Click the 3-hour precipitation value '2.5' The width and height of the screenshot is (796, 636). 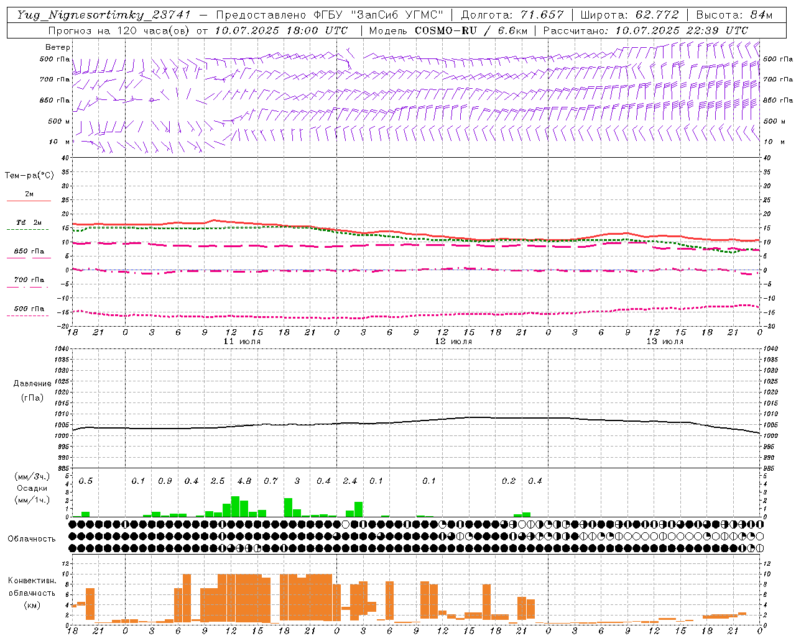[218, 481]
